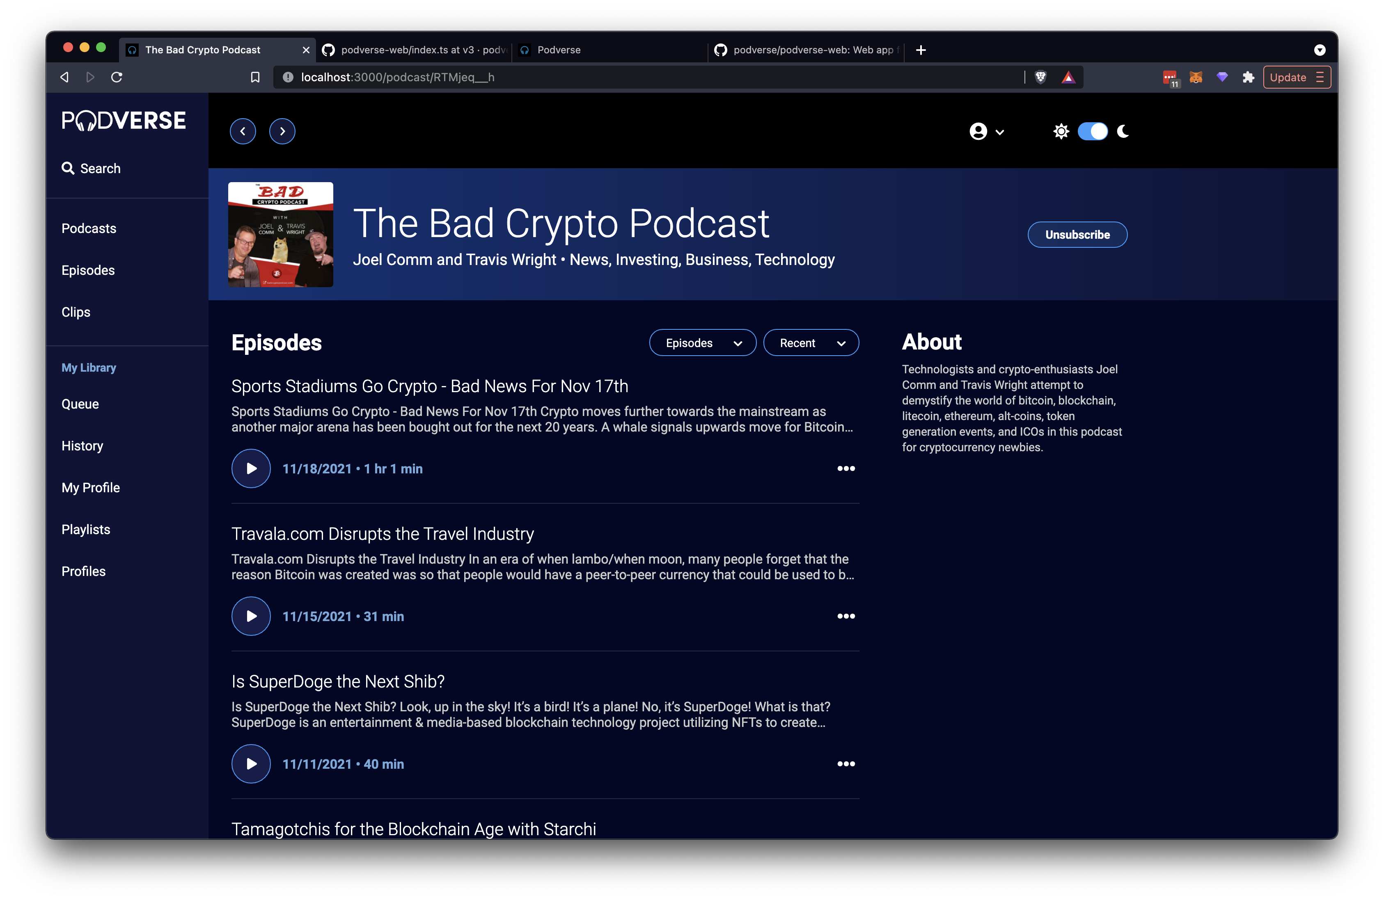Viewport: 1384px width, 900px height.
Task: Open more options for the SuperDoge episode
Action: click(x=846, y=763)
